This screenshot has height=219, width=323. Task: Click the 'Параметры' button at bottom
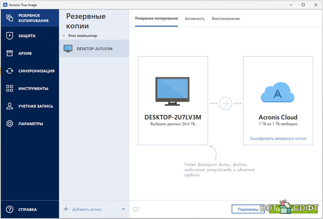pos(248,209)
